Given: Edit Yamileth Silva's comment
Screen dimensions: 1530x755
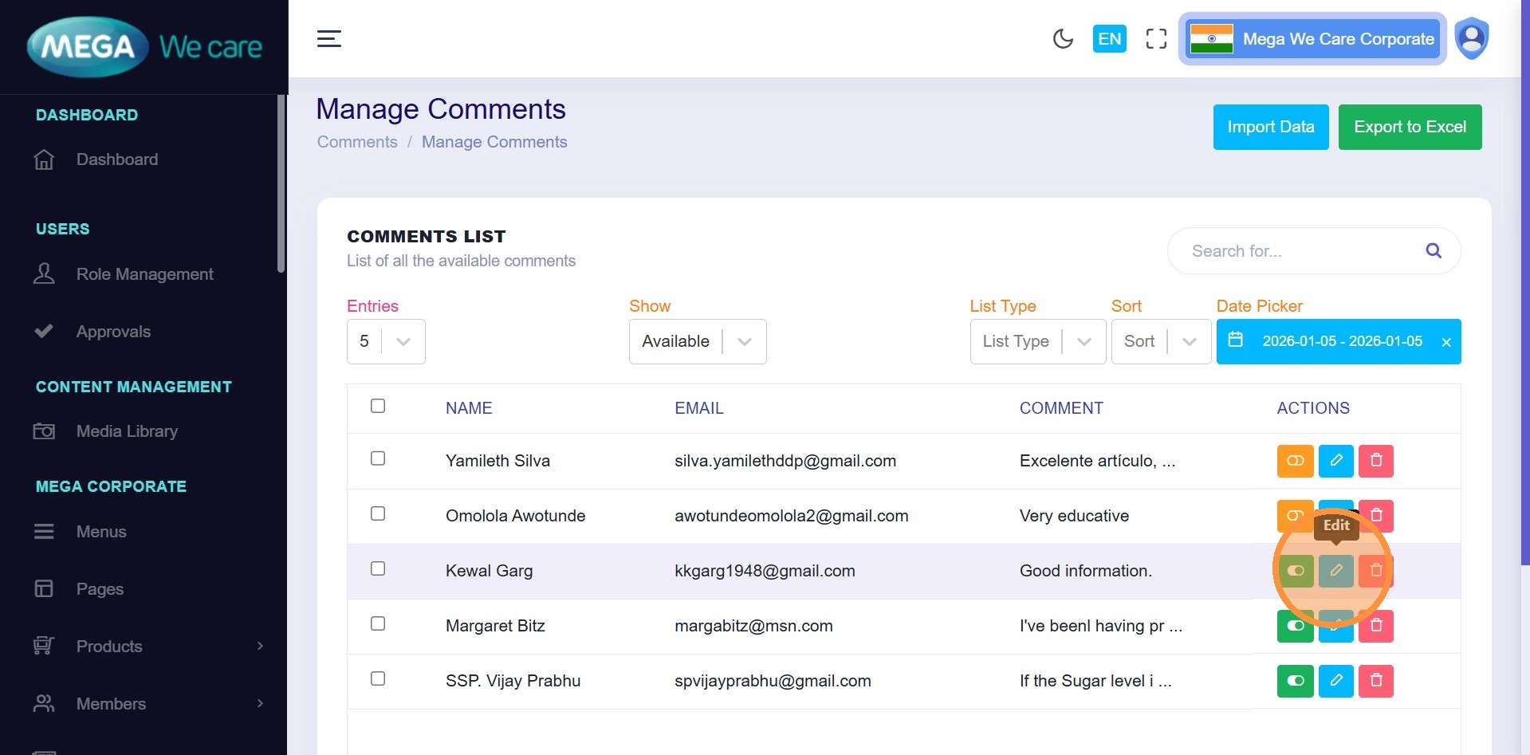Looking at the screenshot, I should [x=1335, y=461].
